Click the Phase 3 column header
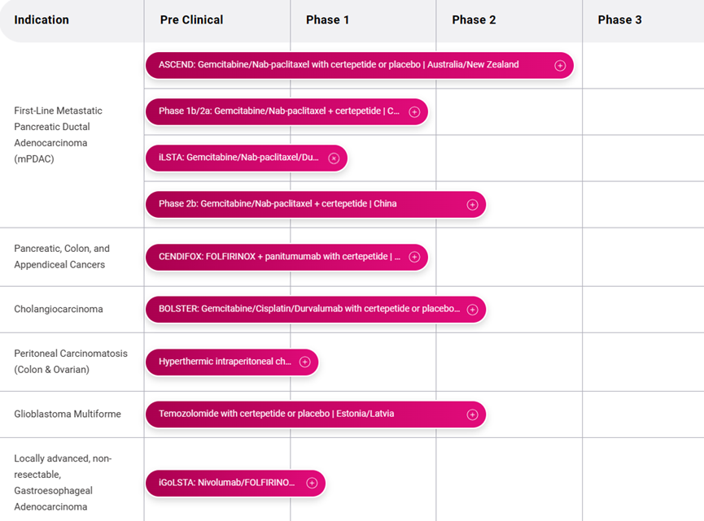Image resolution: width=704 pixels, height=521 pixels. pyautogui.click(x=620, y=20)
